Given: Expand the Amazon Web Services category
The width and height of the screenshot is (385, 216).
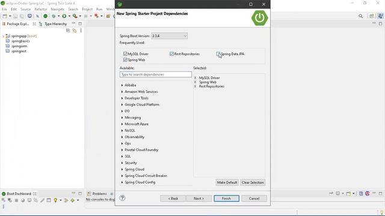Looking at the screenshot, I should pos(122,92).
